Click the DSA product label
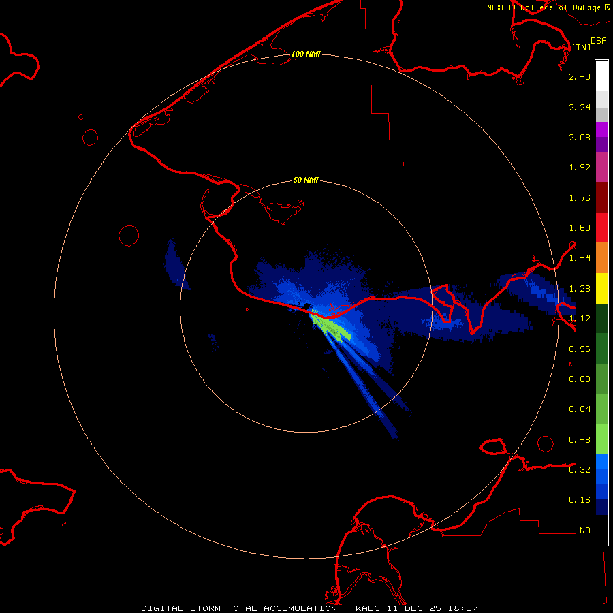This screenshot has width=613, height=613. coord(599,41)
